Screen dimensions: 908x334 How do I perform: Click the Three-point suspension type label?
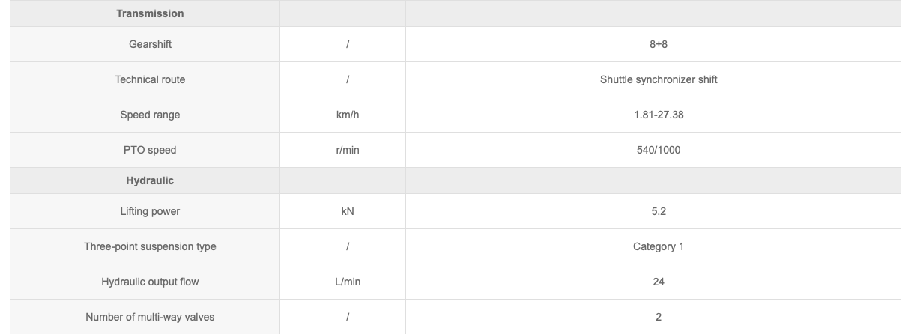coord(150,246)
